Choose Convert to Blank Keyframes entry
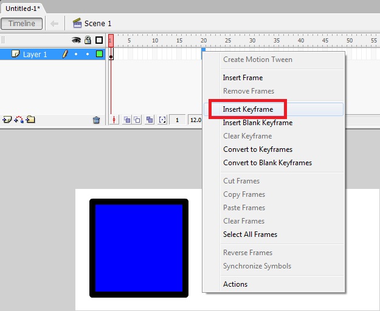Screen dimensions: 380x311 [268, 163]
